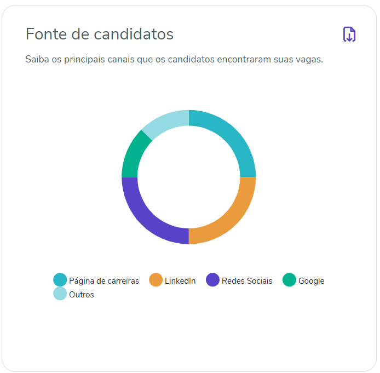Select the orange donut segment
The image size is (380, 373).
[x=230, y=218]
